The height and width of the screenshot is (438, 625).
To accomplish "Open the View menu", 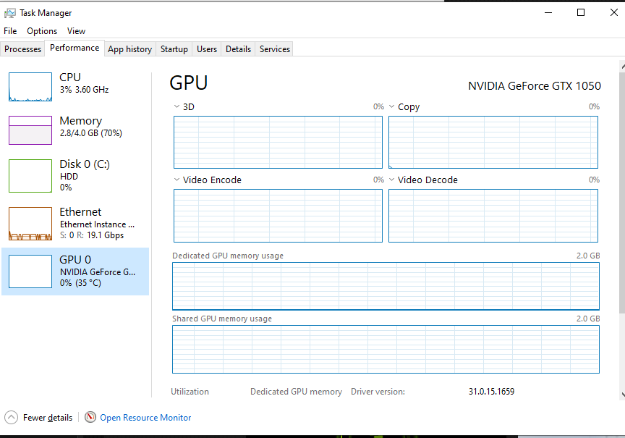I will [76, 31].
